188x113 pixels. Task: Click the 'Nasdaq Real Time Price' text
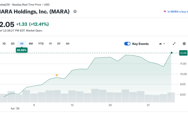tap(26, 5)
